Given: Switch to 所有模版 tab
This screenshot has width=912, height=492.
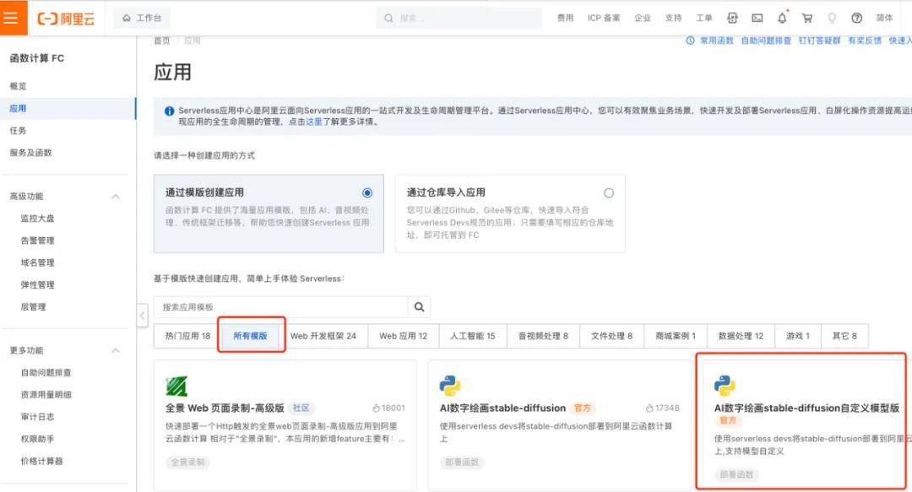Looking at the screenshot, I should 250,336.
